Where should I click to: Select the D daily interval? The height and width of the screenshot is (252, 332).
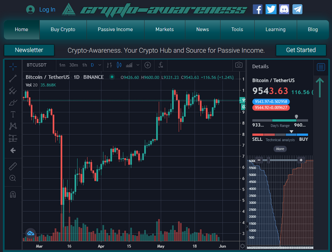(92, 65)
